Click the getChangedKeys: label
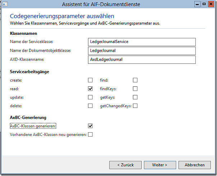This screenshot has height=176, width=217. pyautogui.click(x=116, y=106)
